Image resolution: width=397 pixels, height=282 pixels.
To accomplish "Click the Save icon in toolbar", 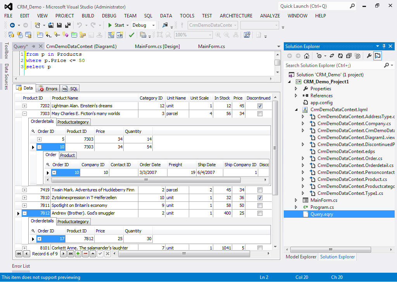I will 59,25.
